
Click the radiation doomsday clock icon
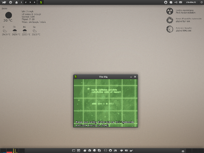coord(170,11)
